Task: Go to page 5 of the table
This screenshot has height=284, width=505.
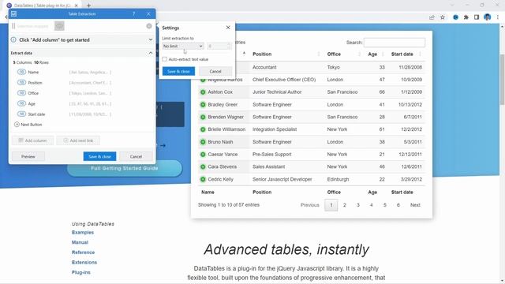Action: point(385,205)
